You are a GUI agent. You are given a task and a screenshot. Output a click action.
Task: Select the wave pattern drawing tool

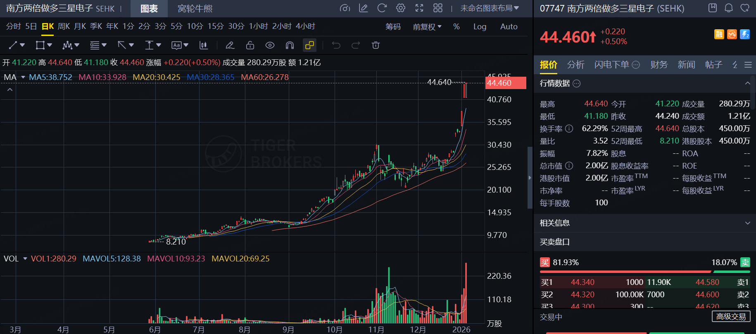click(x=67, y=45)
